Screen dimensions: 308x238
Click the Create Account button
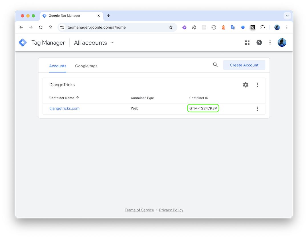[x=244, y=65]
